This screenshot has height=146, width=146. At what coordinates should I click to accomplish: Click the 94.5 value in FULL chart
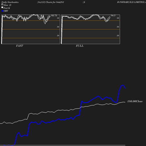point(113,15)
